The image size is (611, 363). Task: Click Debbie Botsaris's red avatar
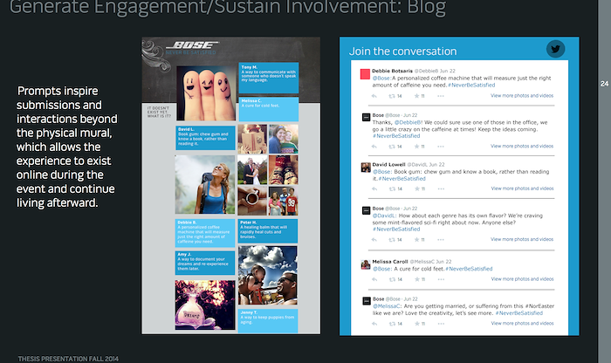[x=365, y=74]
